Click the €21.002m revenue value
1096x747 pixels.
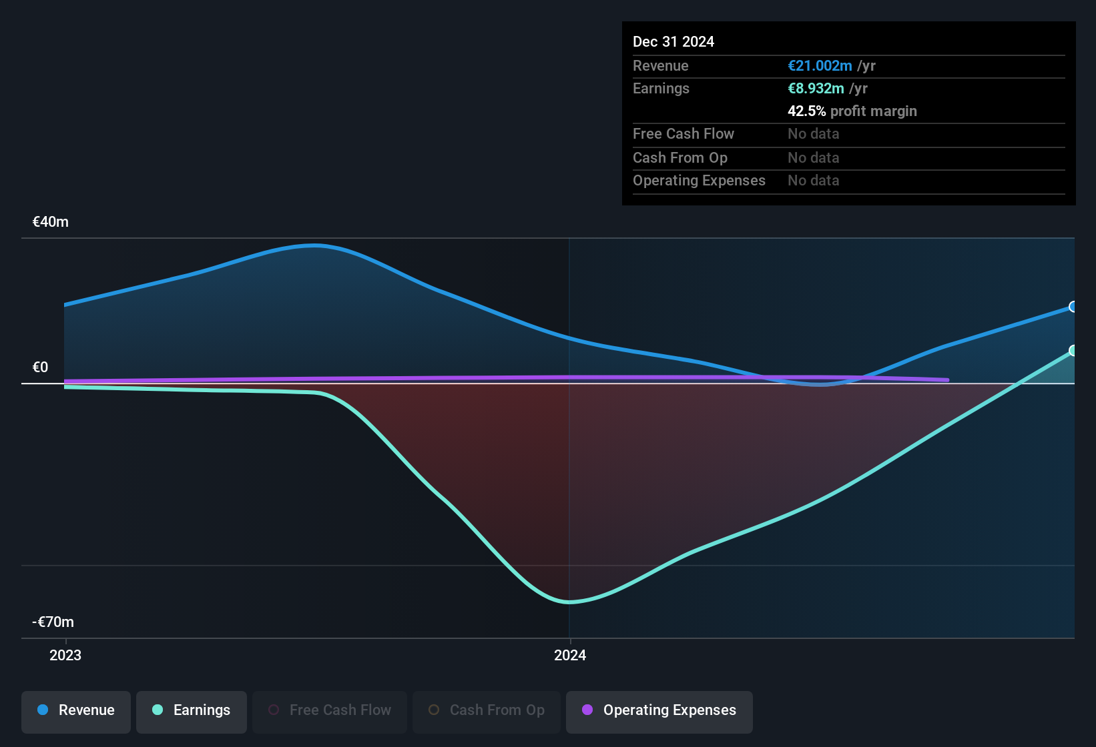820,66
